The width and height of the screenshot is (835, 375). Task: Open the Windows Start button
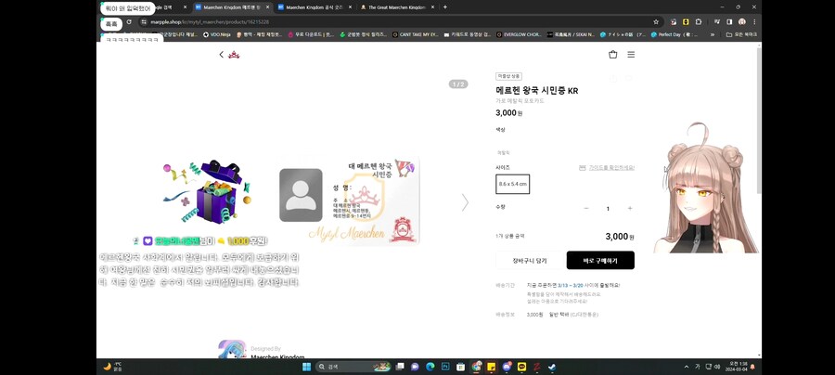point(307,367)
